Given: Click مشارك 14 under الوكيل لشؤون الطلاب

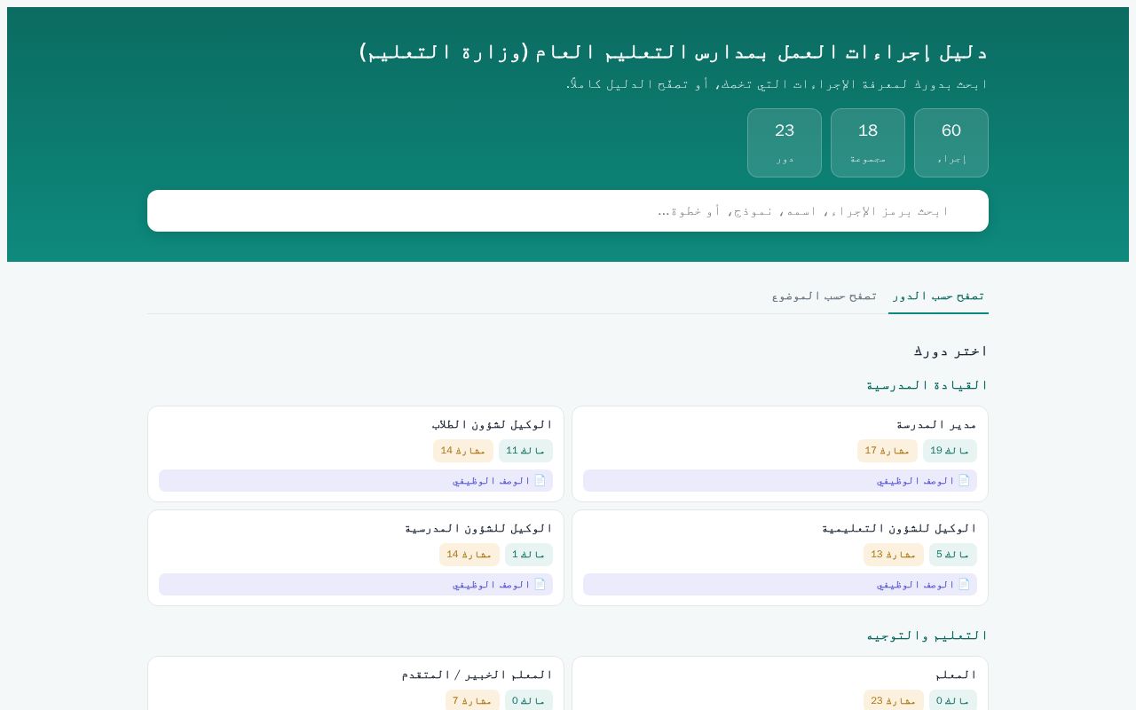Looking at the screenshot, I should 463,451.
